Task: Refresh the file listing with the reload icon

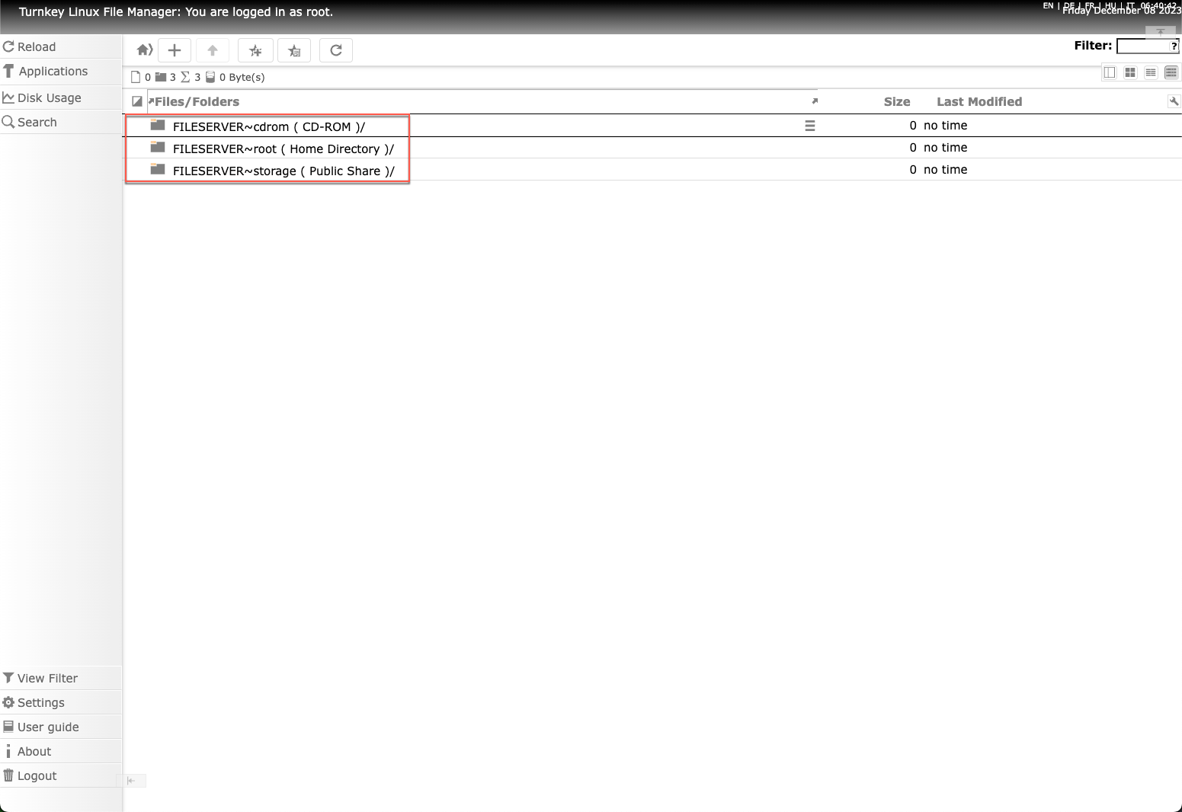Action: [335, 50]
